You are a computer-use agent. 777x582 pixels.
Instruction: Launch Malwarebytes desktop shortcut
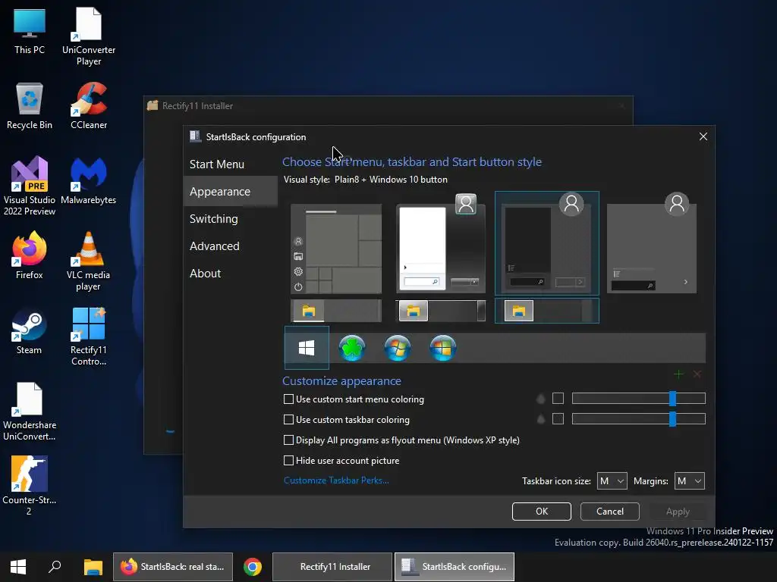pos(89,181)
